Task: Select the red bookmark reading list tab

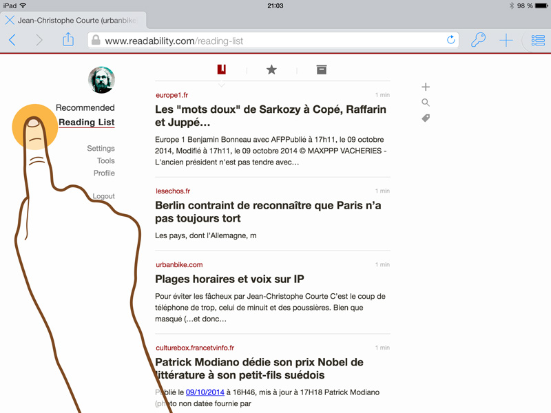Action: tap(221, 70)
